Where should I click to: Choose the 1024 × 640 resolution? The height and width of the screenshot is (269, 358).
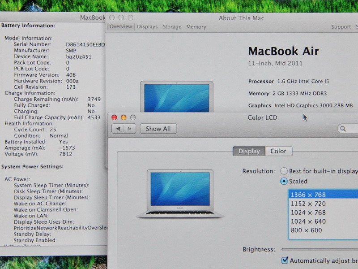point(324,221)
